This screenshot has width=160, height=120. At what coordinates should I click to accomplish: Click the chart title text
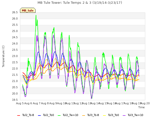[80, 3]
